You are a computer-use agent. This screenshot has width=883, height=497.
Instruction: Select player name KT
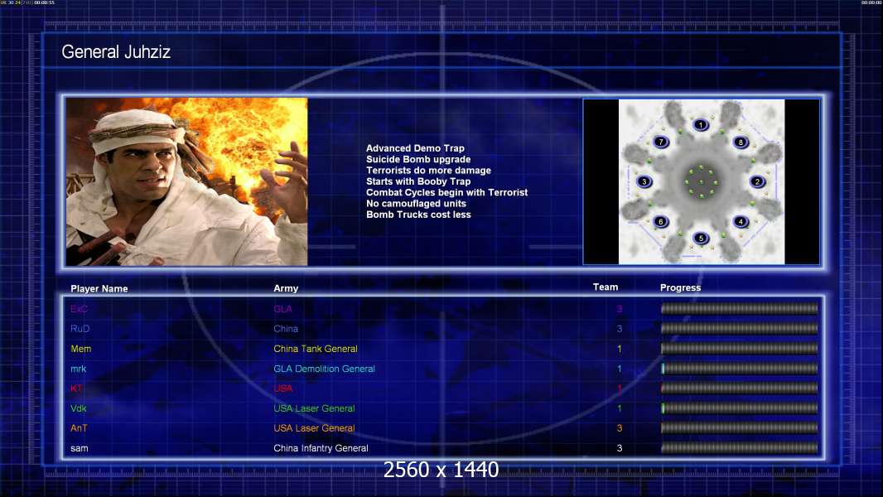point(76,388)
